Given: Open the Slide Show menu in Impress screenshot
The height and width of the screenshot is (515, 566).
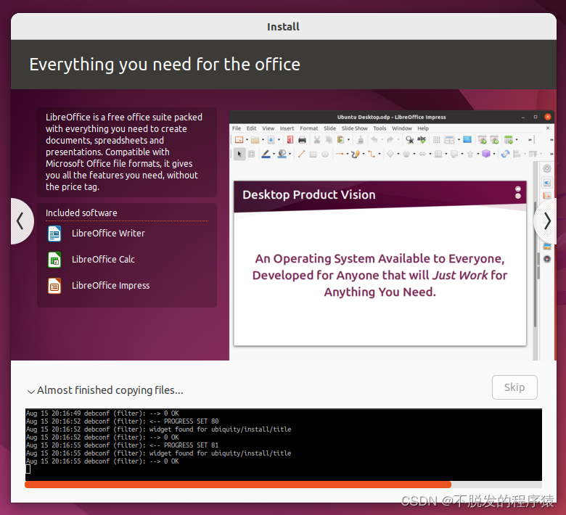Looking at the screenshot, I should click(x=354, y=128).
